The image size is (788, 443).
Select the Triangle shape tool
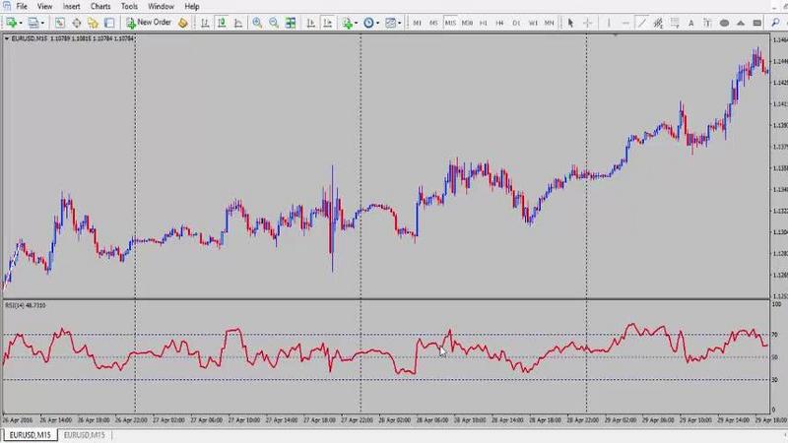741,23
